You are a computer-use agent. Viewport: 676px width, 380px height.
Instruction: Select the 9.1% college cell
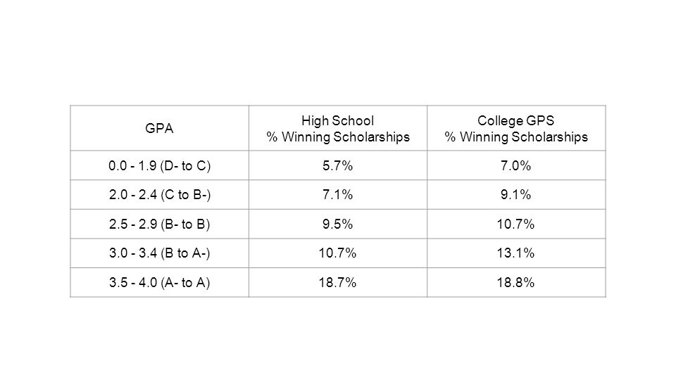tap(516, 195)
